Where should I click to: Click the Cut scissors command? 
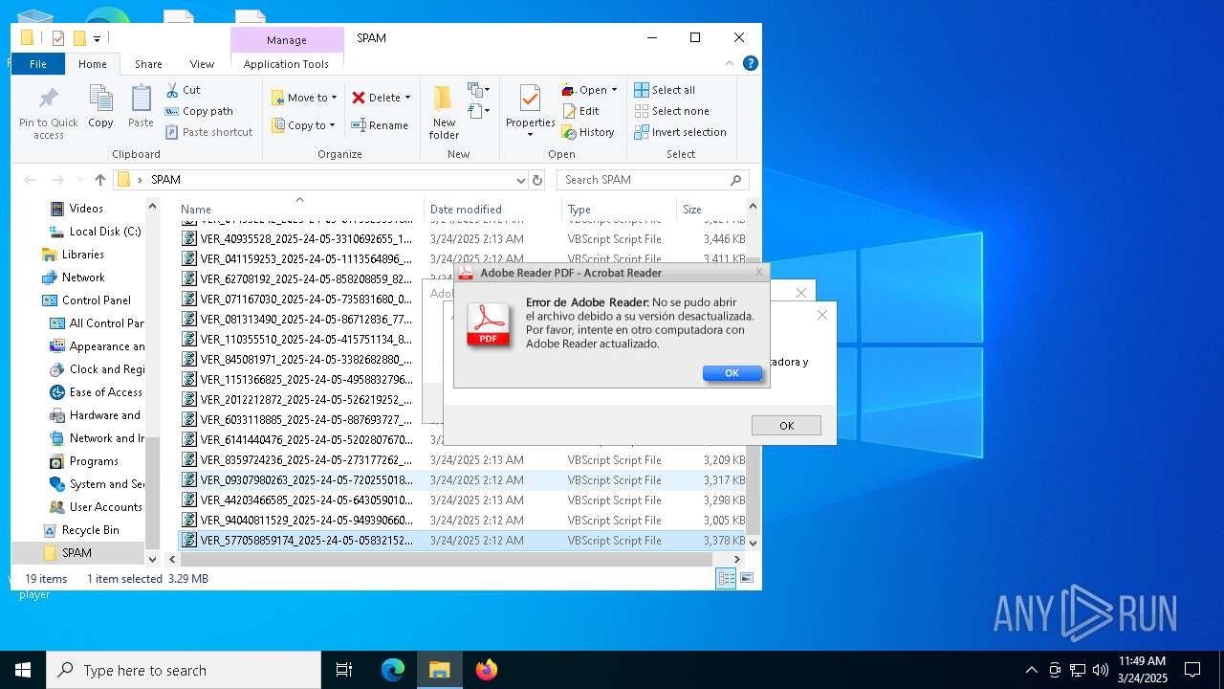pyautogui.click(x=183, y=90)
